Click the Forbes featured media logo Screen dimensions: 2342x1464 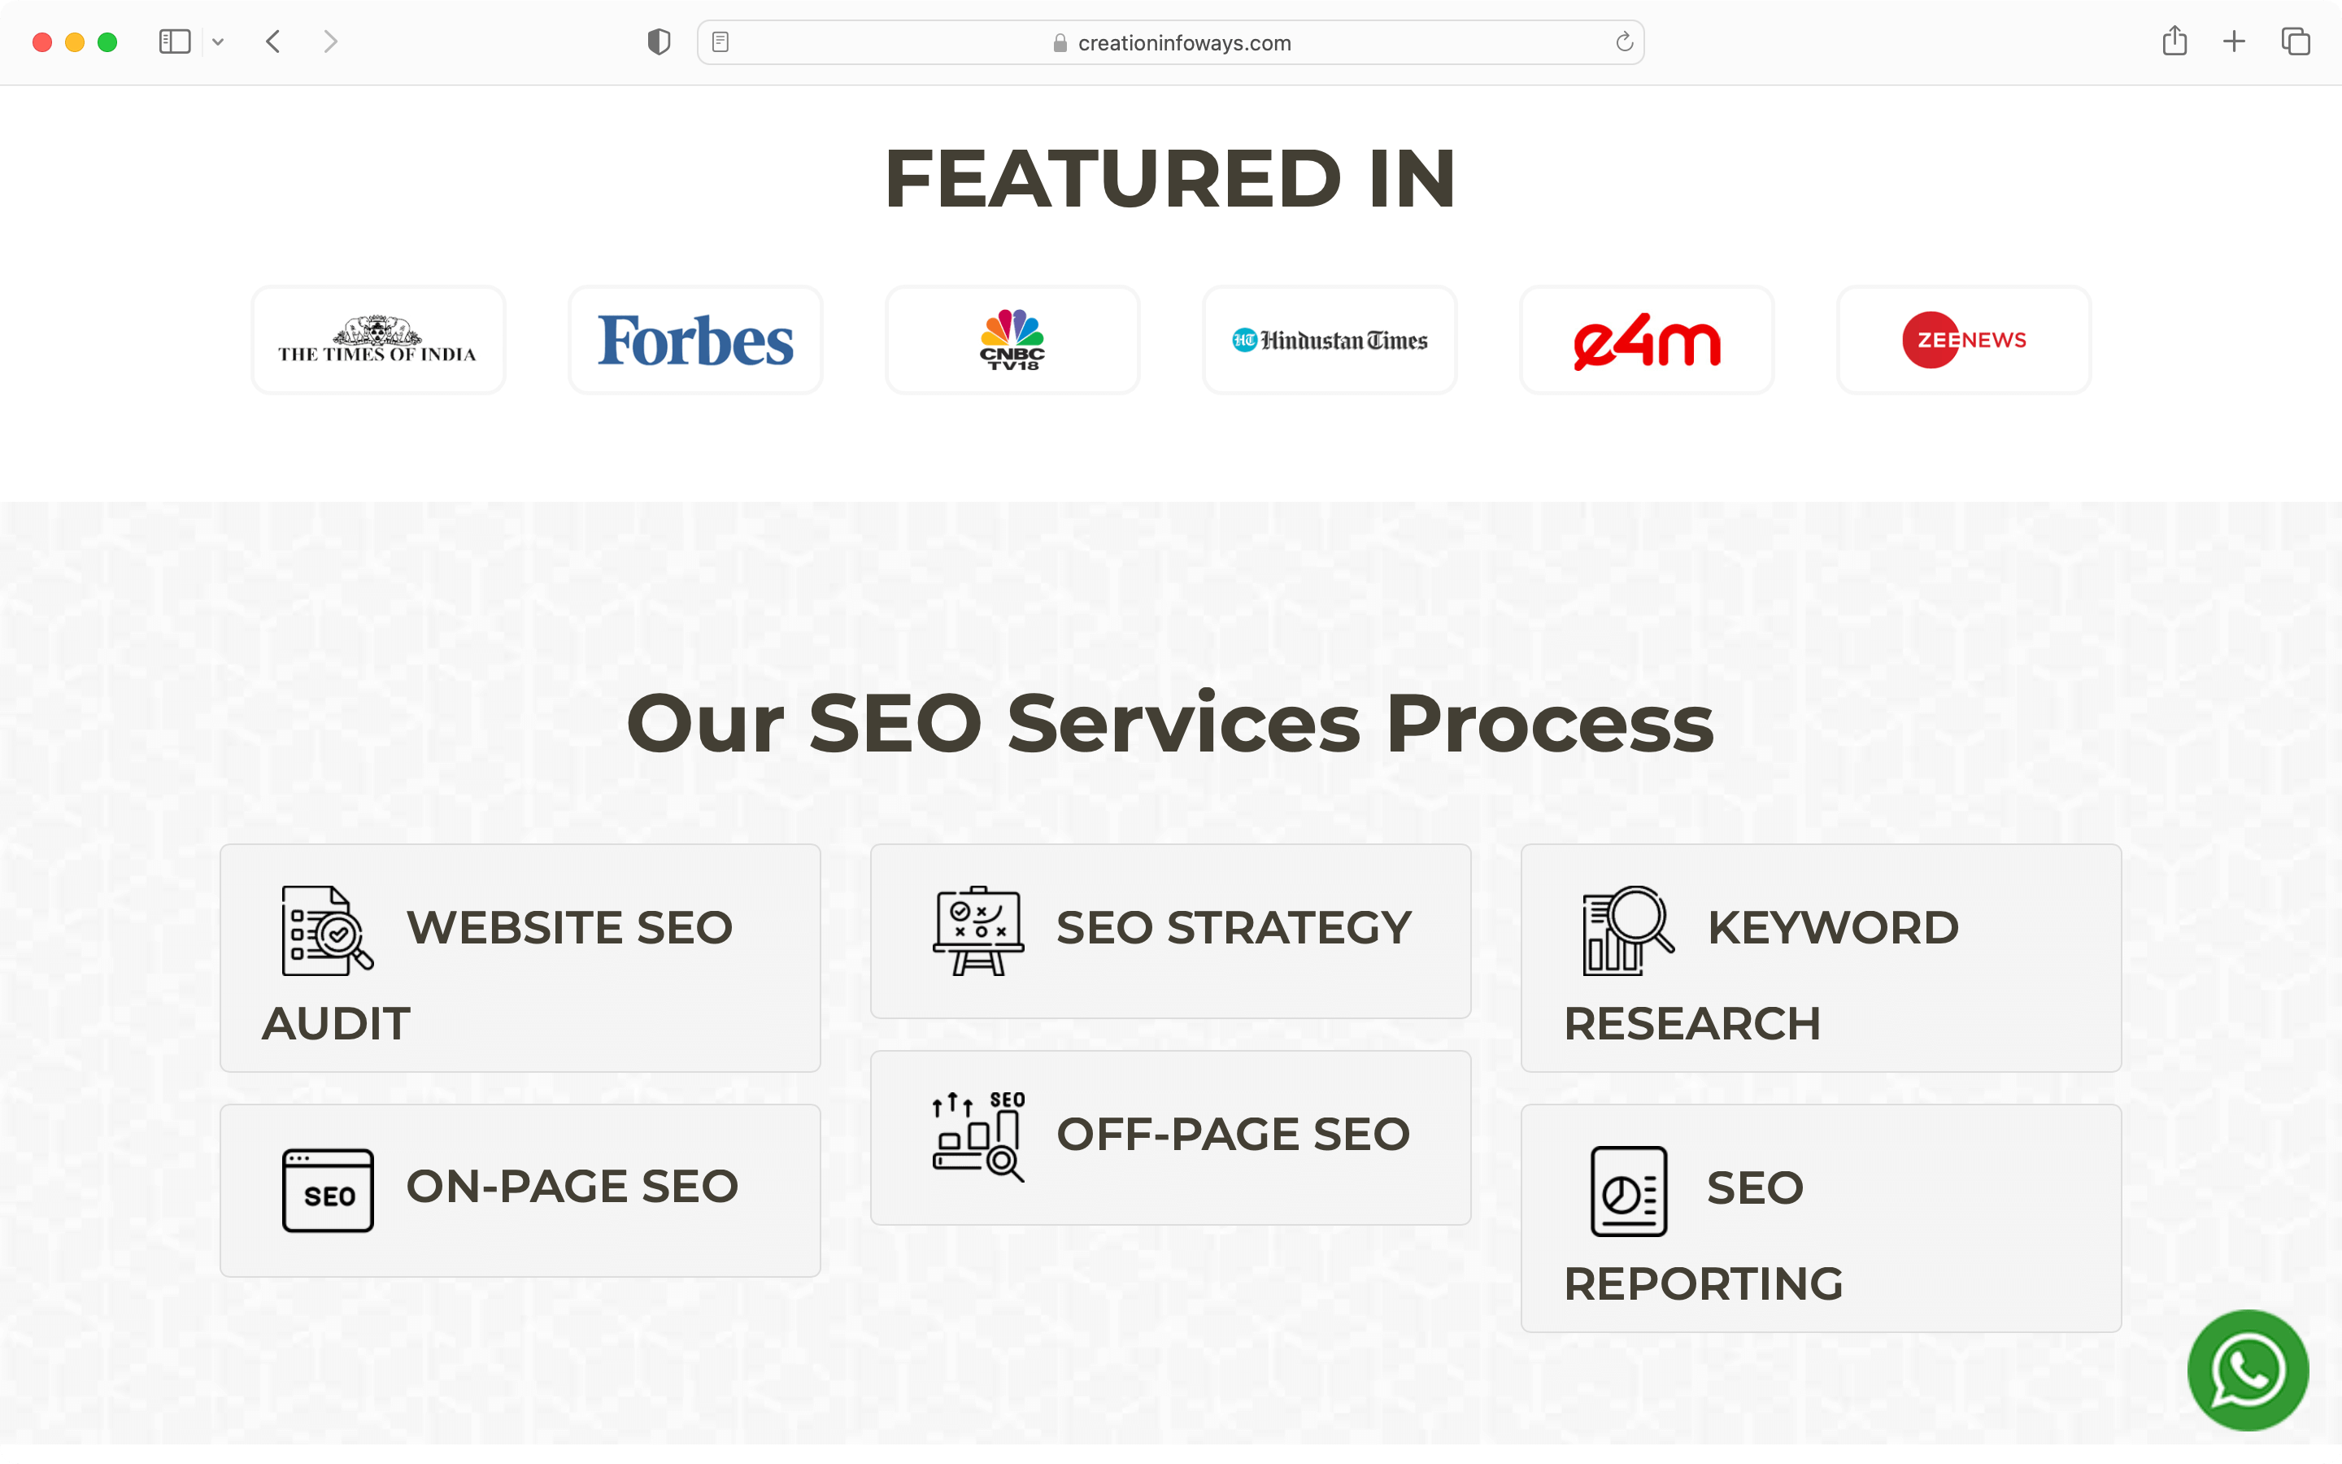coord(694,339)
